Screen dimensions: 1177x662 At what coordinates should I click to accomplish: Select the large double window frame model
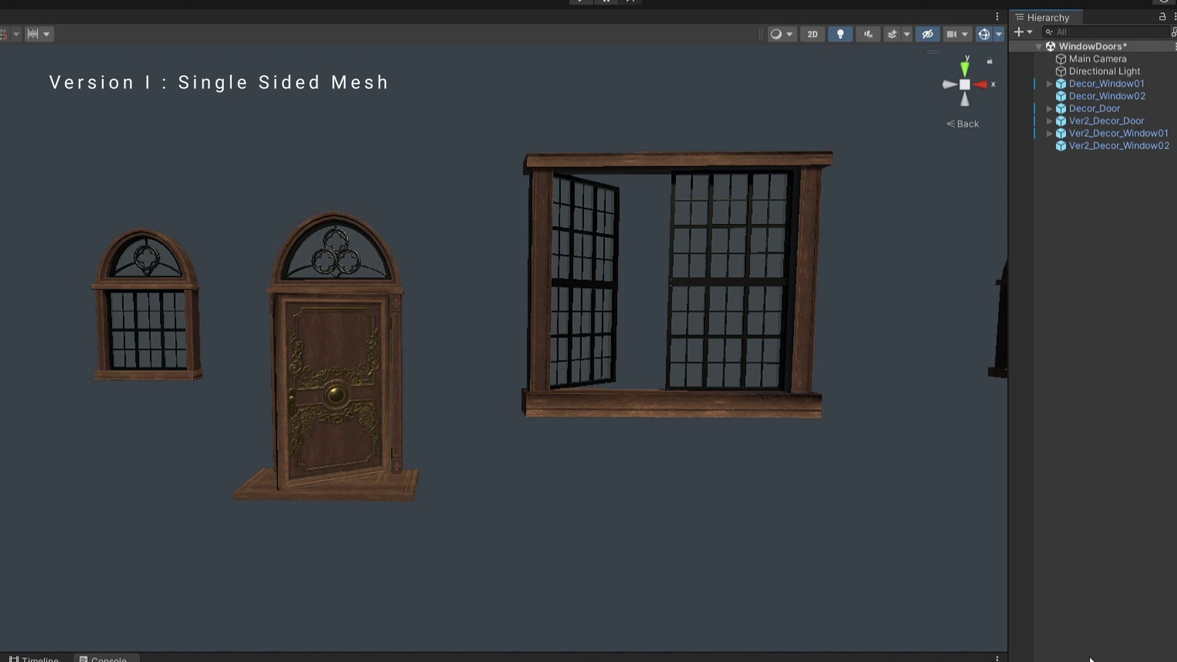pos(677,284)
